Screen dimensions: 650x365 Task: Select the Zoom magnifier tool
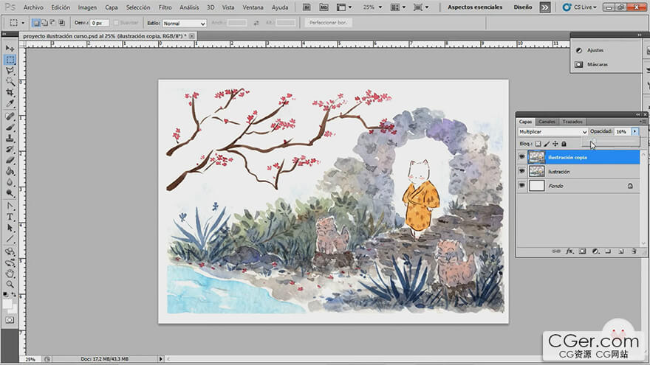point(10,284)
